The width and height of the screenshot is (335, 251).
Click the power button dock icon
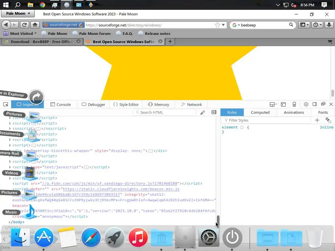click(233, 237)
